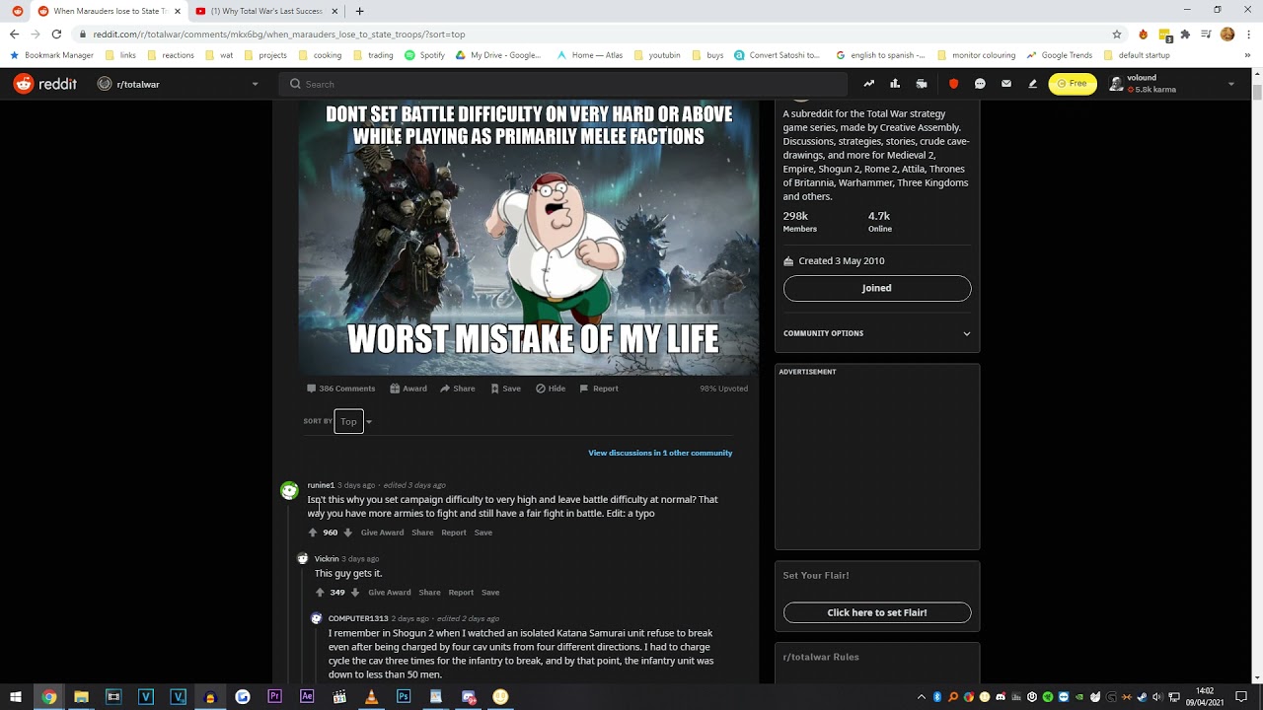The height and width of the screenshot is (710, 1263).
Task: View discussions in 1 other community
Action: tap(660, 453)
